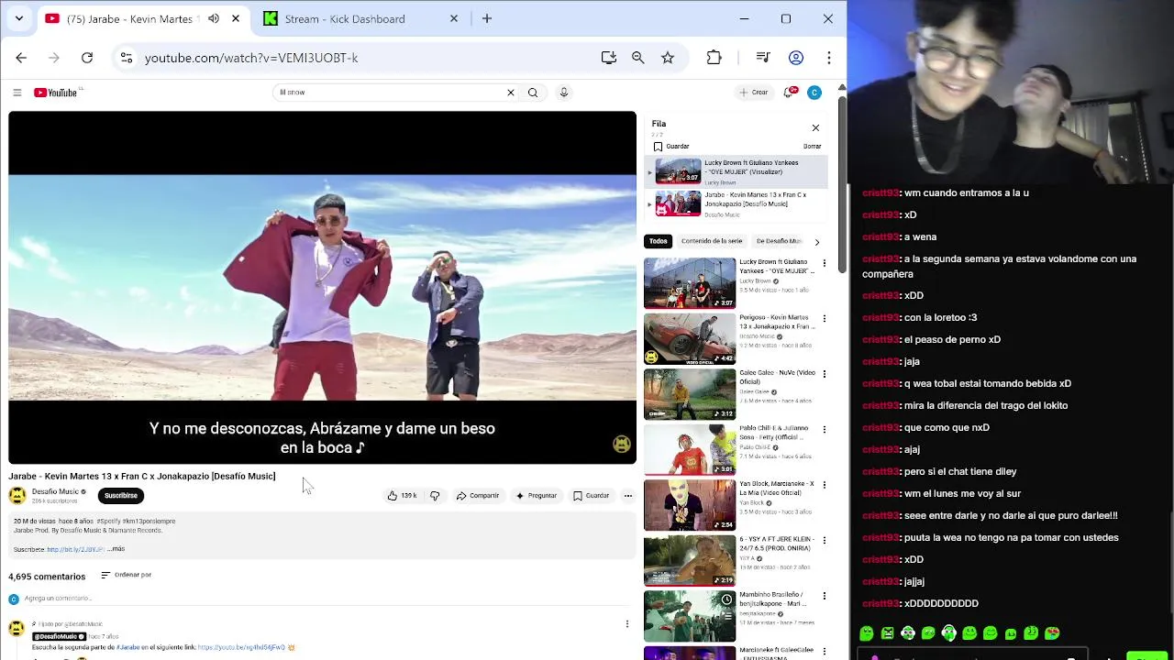The image size is (1174, 660).
Task: Select the De Desafío Music chip
Action: (780, 241)
